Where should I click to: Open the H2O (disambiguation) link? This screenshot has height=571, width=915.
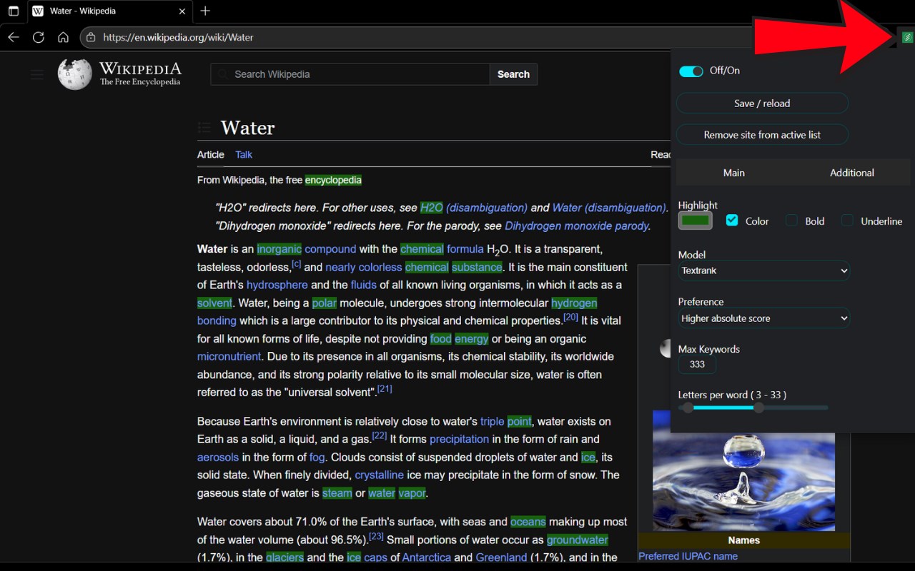[x=474, y=208]
